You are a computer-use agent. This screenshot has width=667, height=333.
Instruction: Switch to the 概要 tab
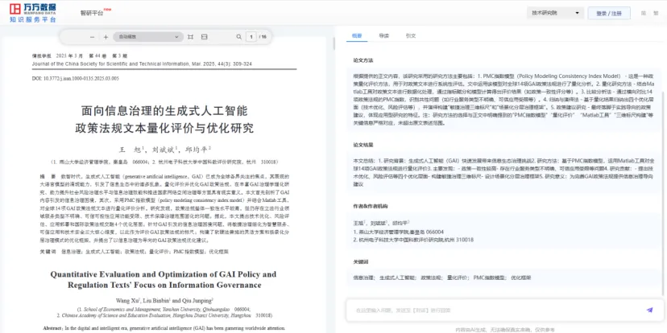[358, 36]
